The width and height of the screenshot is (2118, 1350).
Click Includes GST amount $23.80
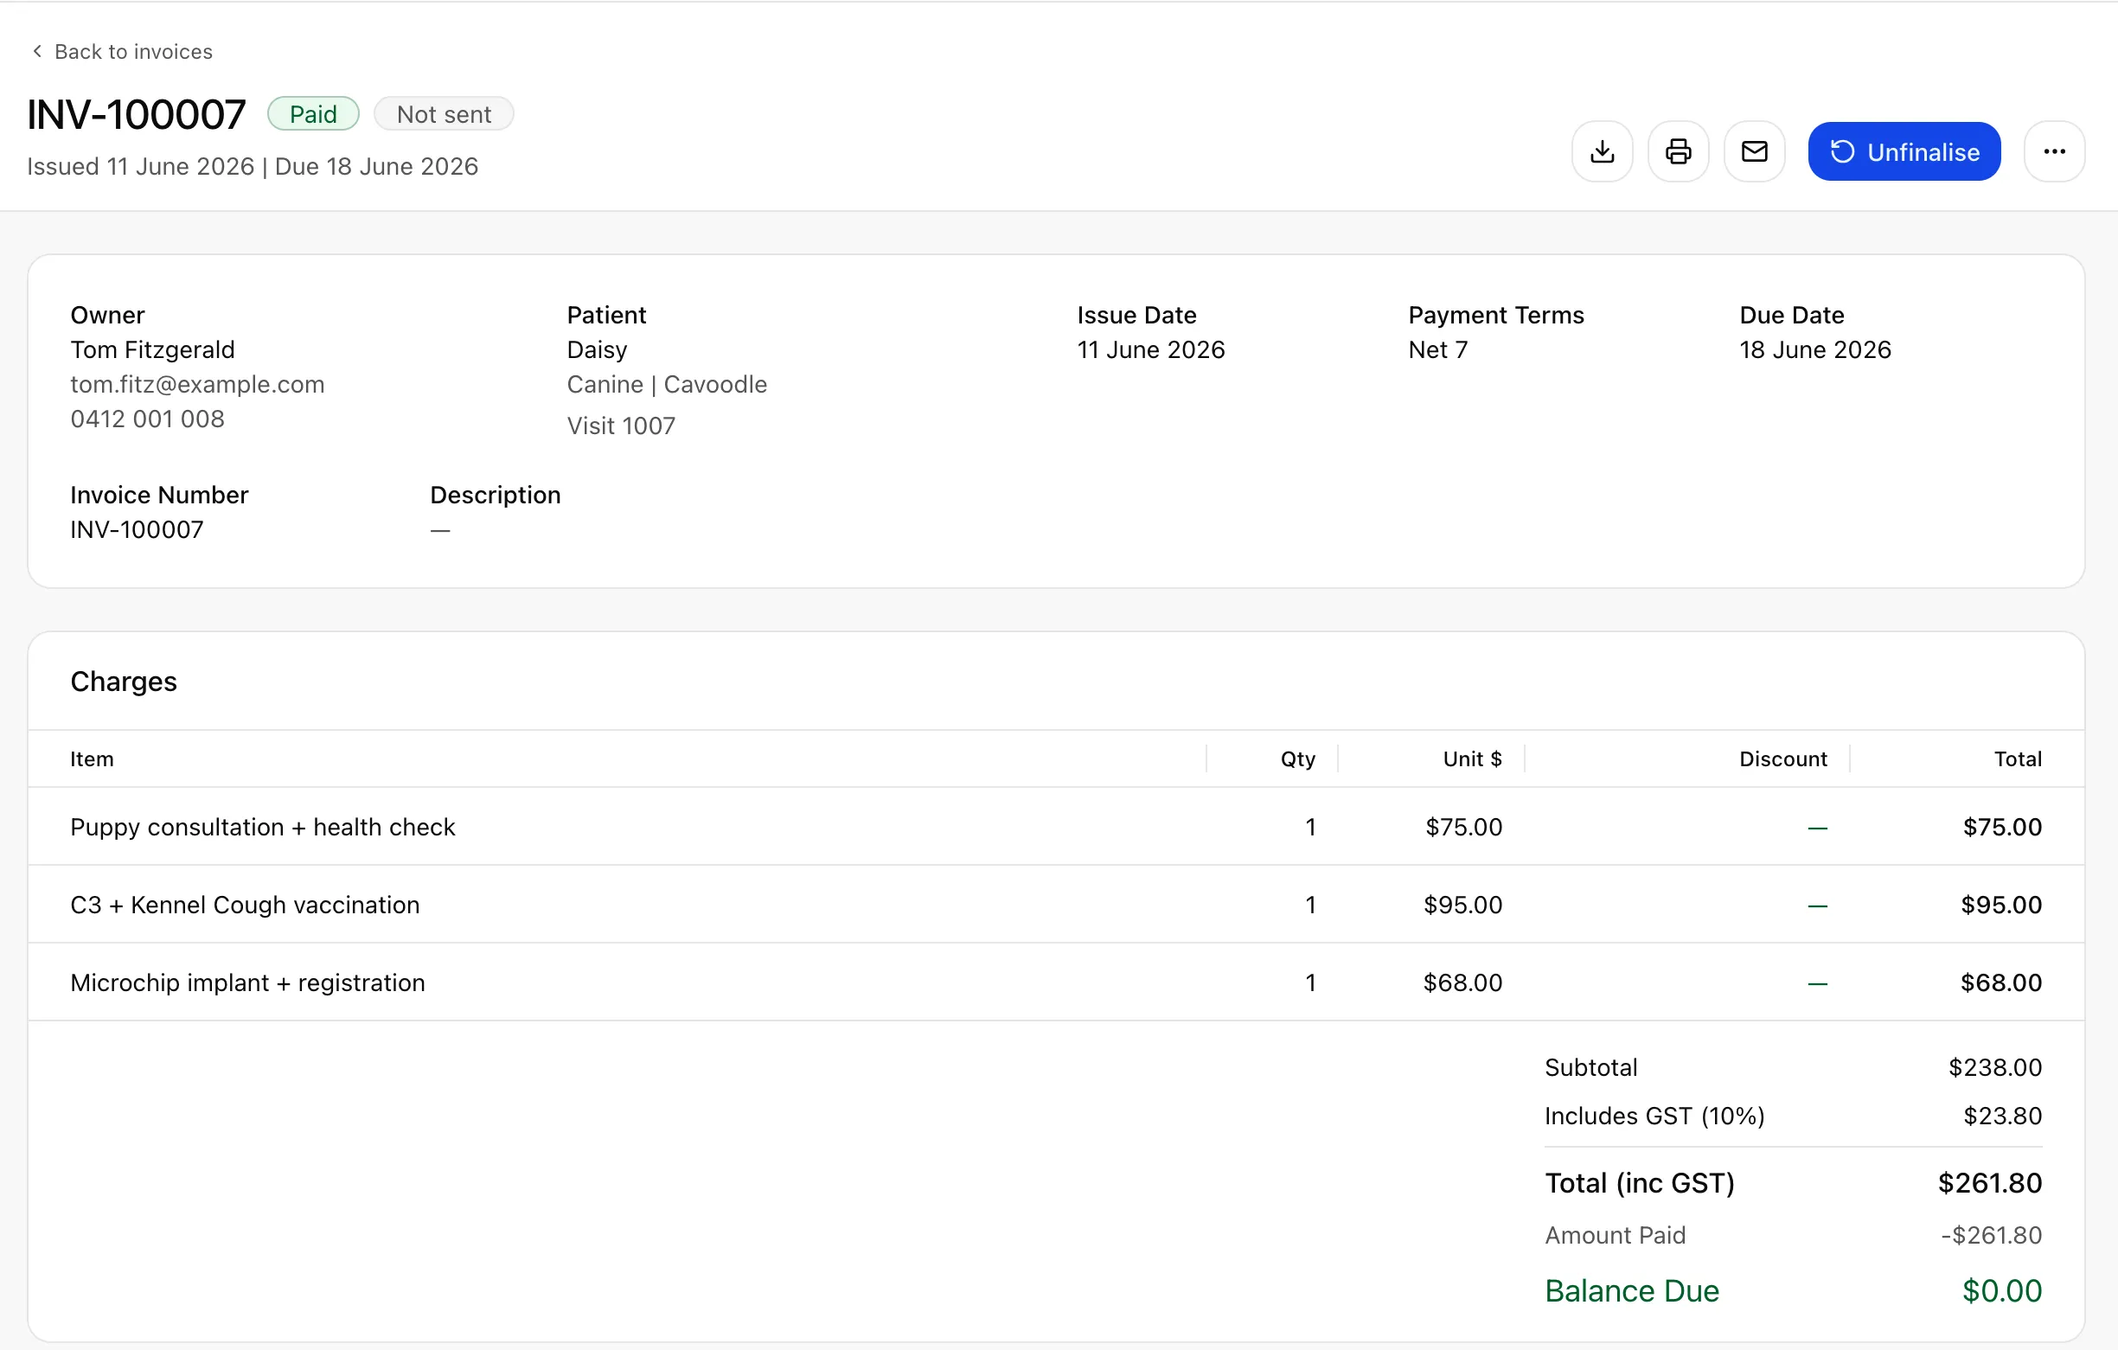[2002, 1116]
